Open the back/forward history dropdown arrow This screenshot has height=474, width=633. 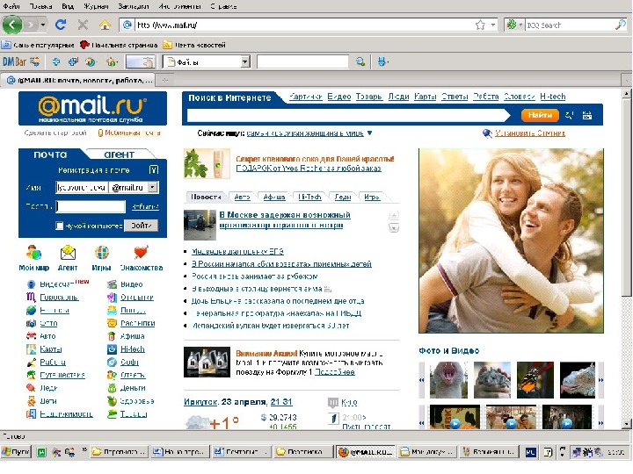coord(42,25)
